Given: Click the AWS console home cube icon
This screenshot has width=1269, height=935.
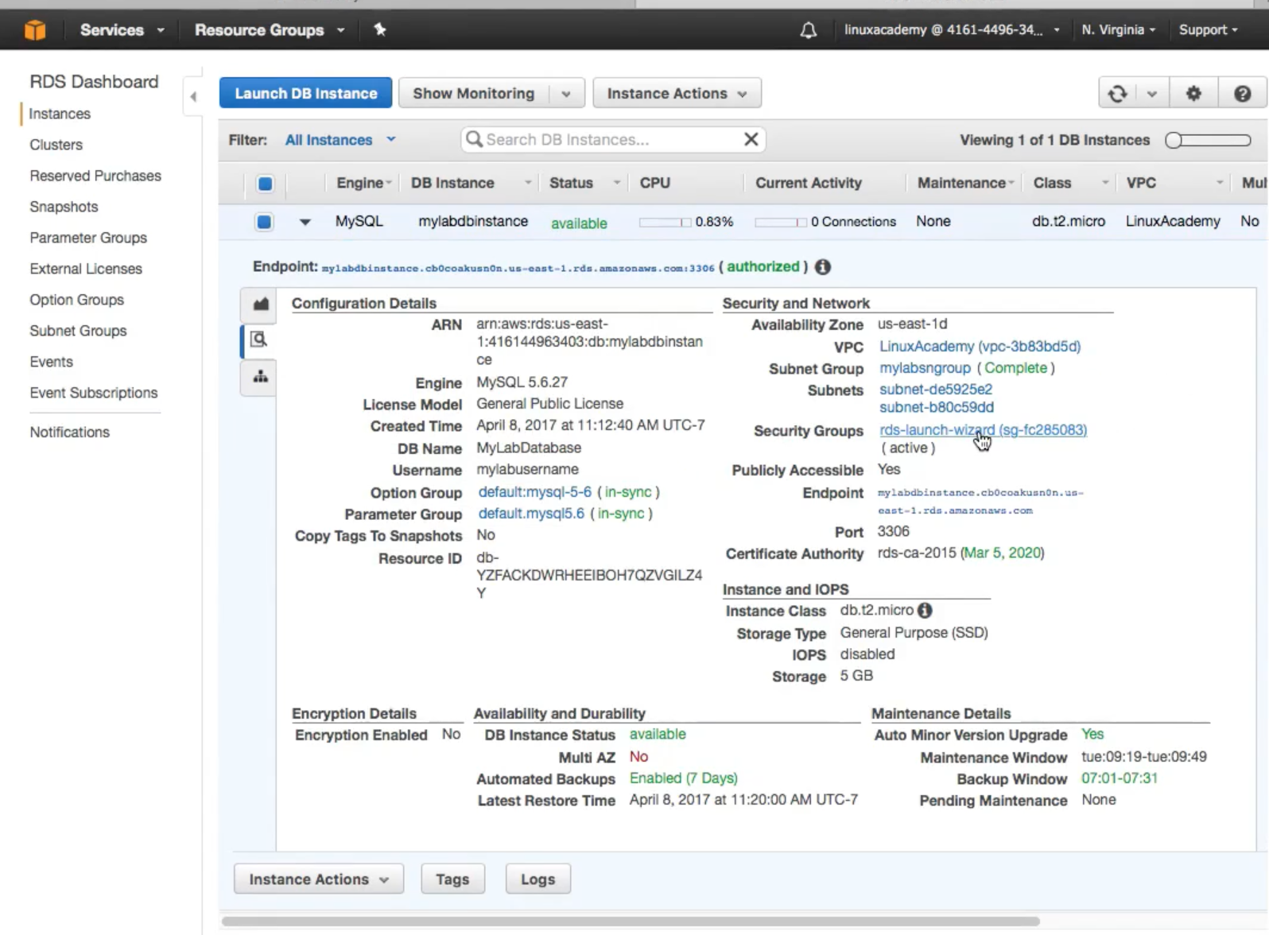Looking at the screenshot, I should tap(34, 30).
